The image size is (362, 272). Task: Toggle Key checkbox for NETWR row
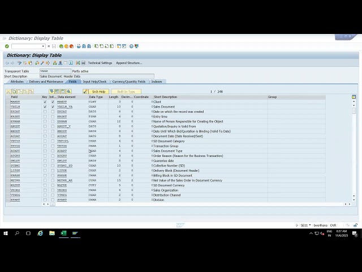pos(45,180)
